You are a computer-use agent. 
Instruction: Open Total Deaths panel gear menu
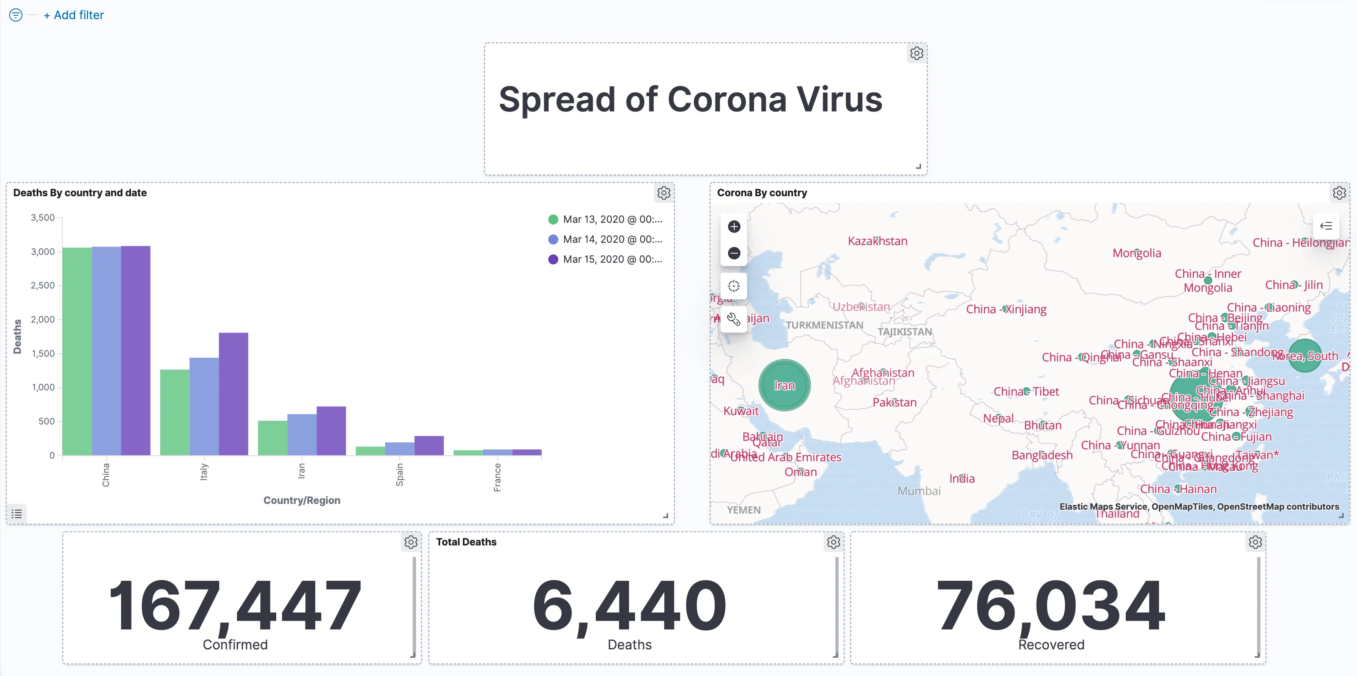833,542
